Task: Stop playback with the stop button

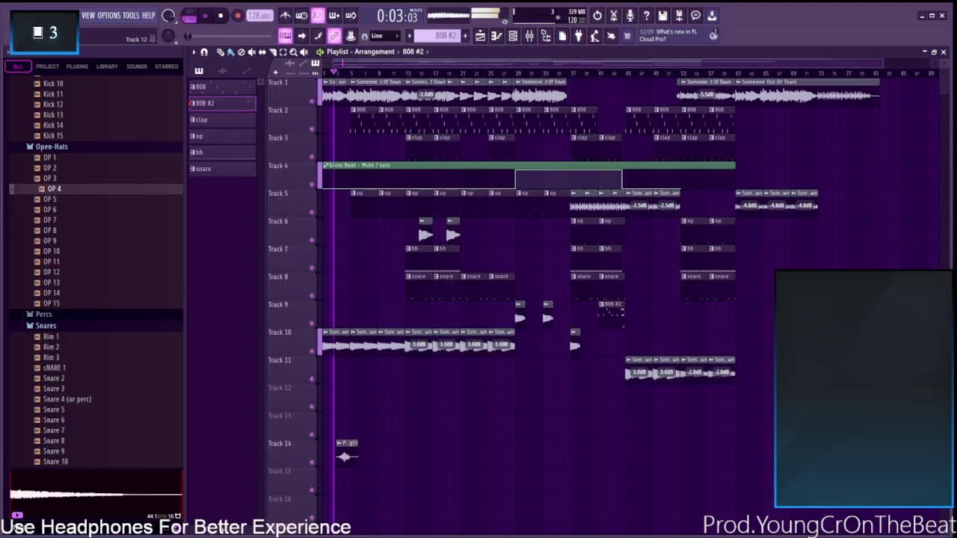Action: coord(221,16)
